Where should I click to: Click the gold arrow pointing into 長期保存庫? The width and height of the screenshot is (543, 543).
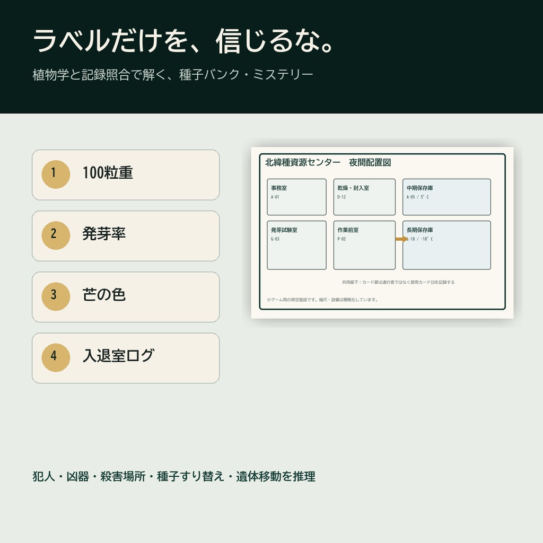tap(401, 239)
